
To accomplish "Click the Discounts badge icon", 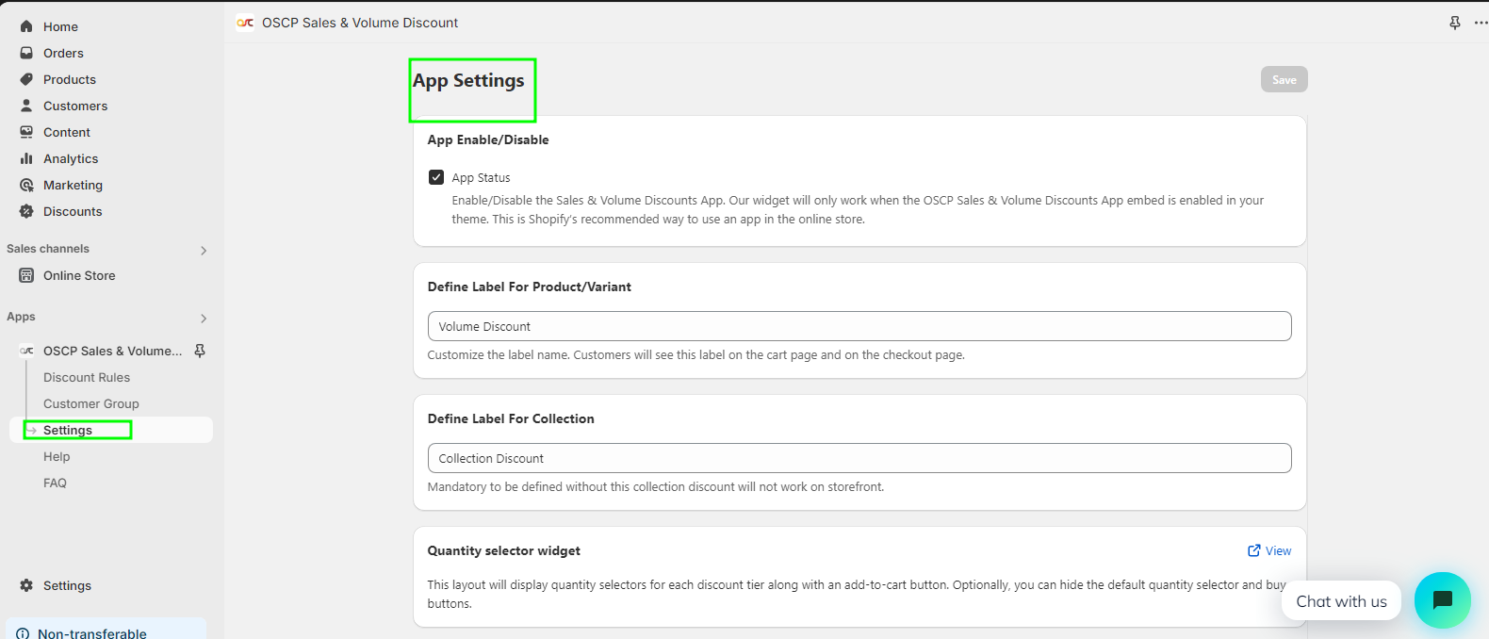I will tap(26, 211).
